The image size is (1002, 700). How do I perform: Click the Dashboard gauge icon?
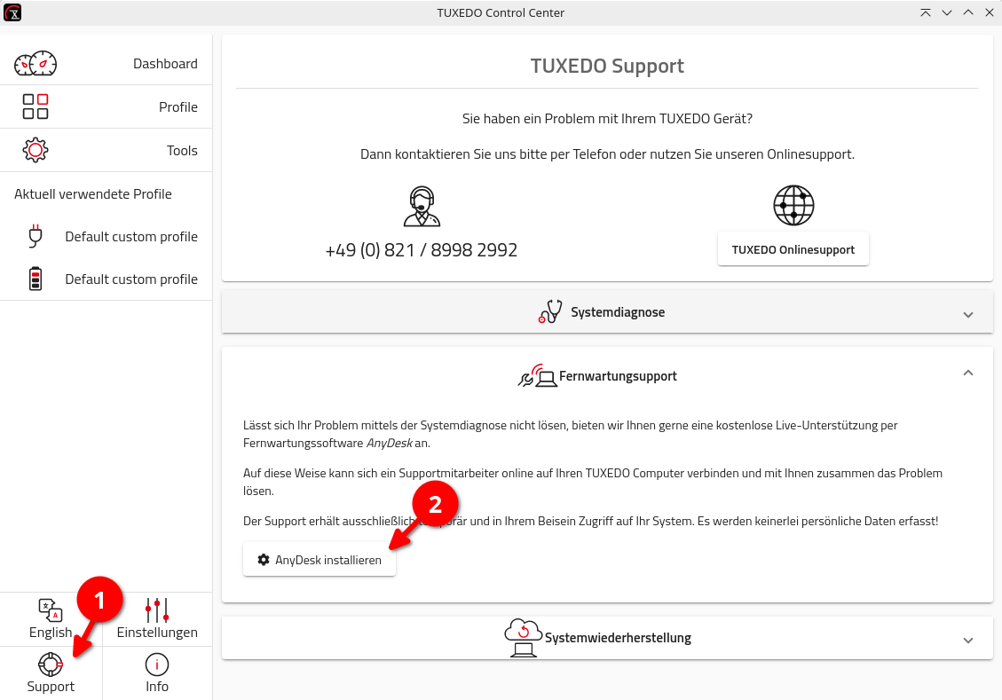pyautogui.click(x=36, y=64)
